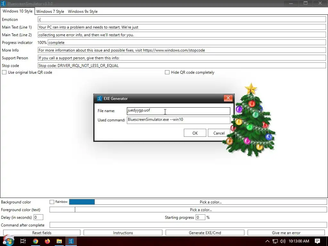Check Hide QR code completely
This screenshot has height=246, width=328.
(167, 72)
